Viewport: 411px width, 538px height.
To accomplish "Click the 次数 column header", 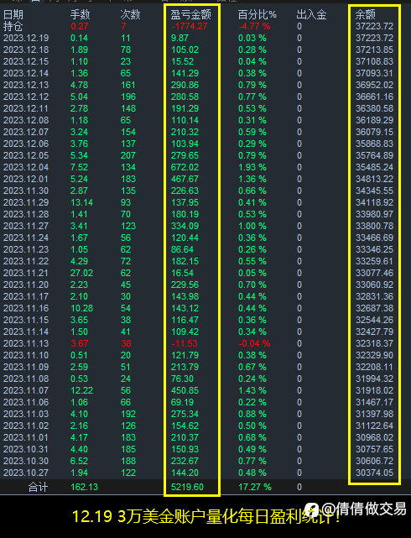I will [x=130, y=14].
